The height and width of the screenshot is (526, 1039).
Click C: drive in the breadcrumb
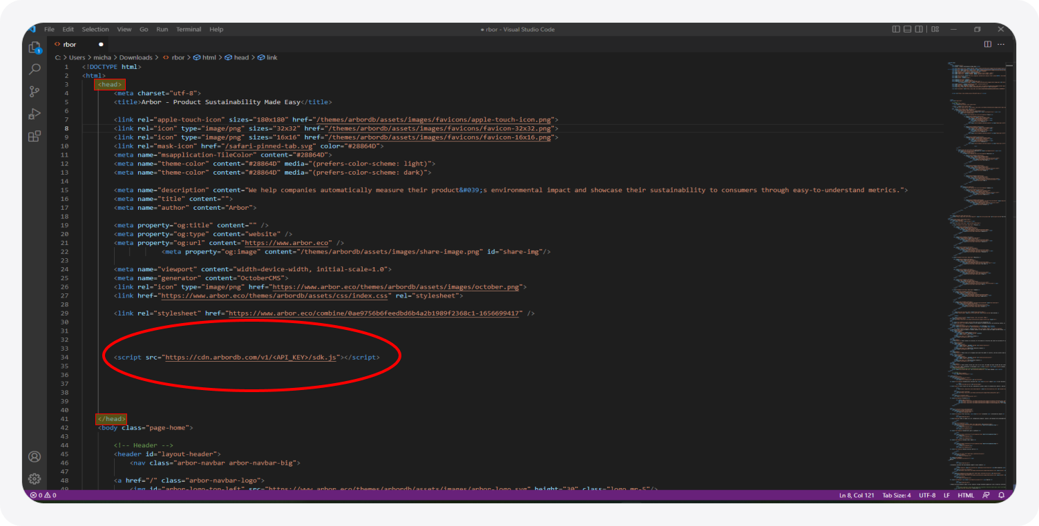point(58,57)
